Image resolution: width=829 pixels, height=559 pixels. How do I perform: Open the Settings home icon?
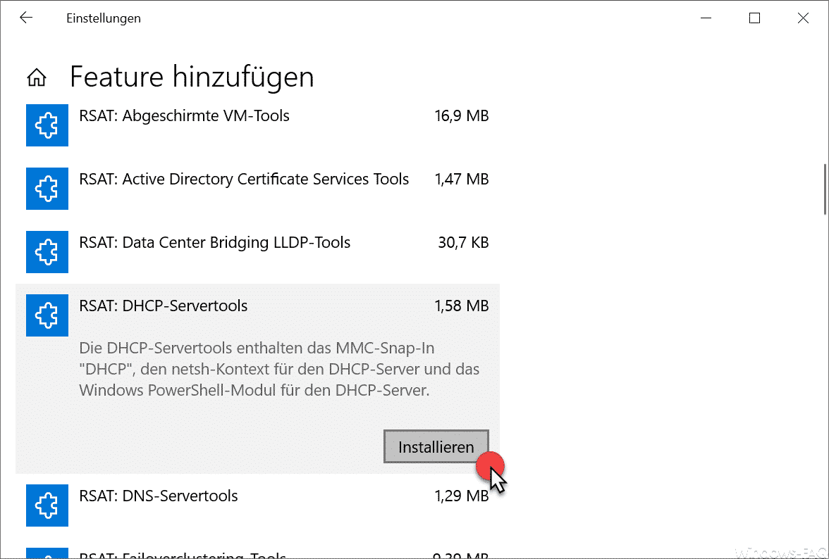pos(37,77)
